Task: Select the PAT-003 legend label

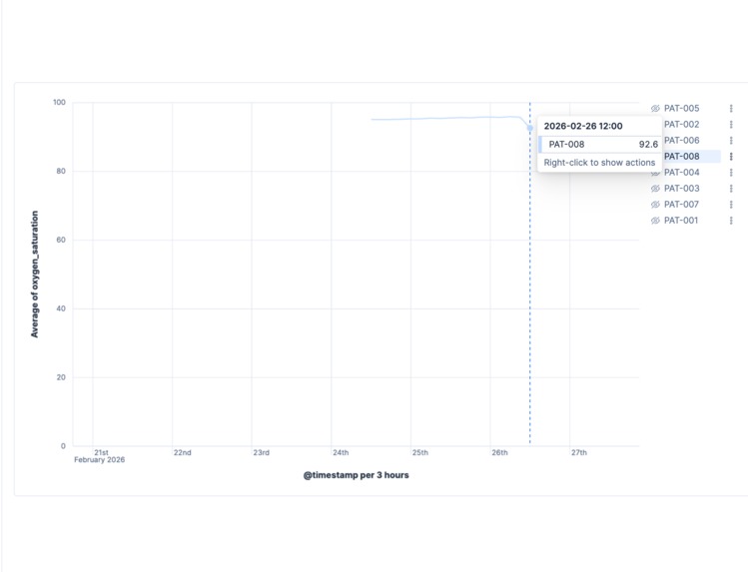Action: (681, 189)
